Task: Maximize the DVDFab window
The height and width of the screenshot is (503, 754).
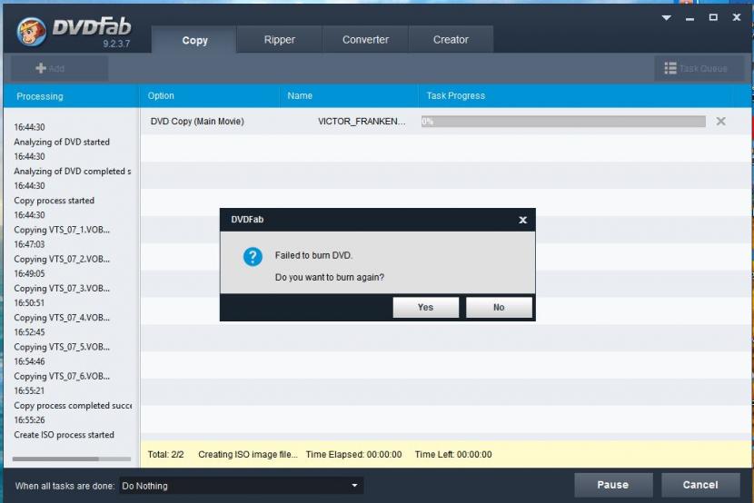Action: [x=713, y=17]
